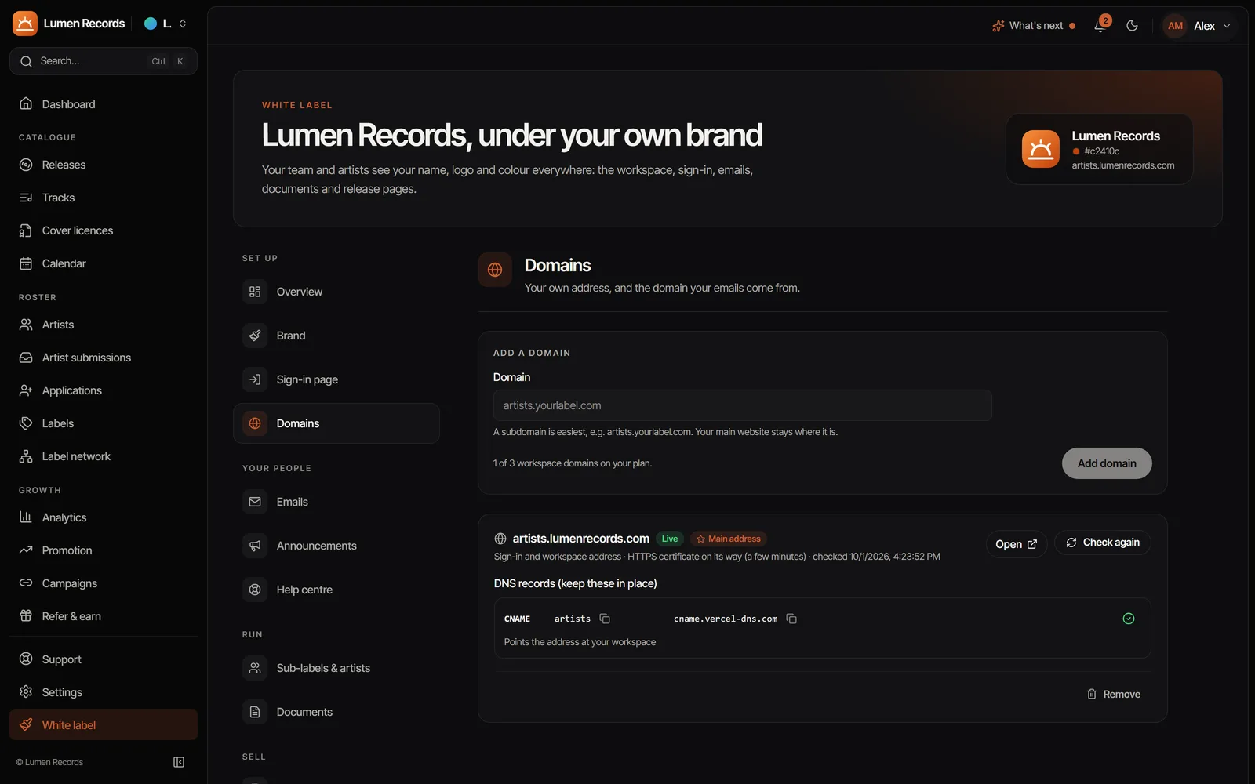The height and width of the screenshot is (784, 1255).
Task: Click the Domain input field
Action: tap(742, 405)
